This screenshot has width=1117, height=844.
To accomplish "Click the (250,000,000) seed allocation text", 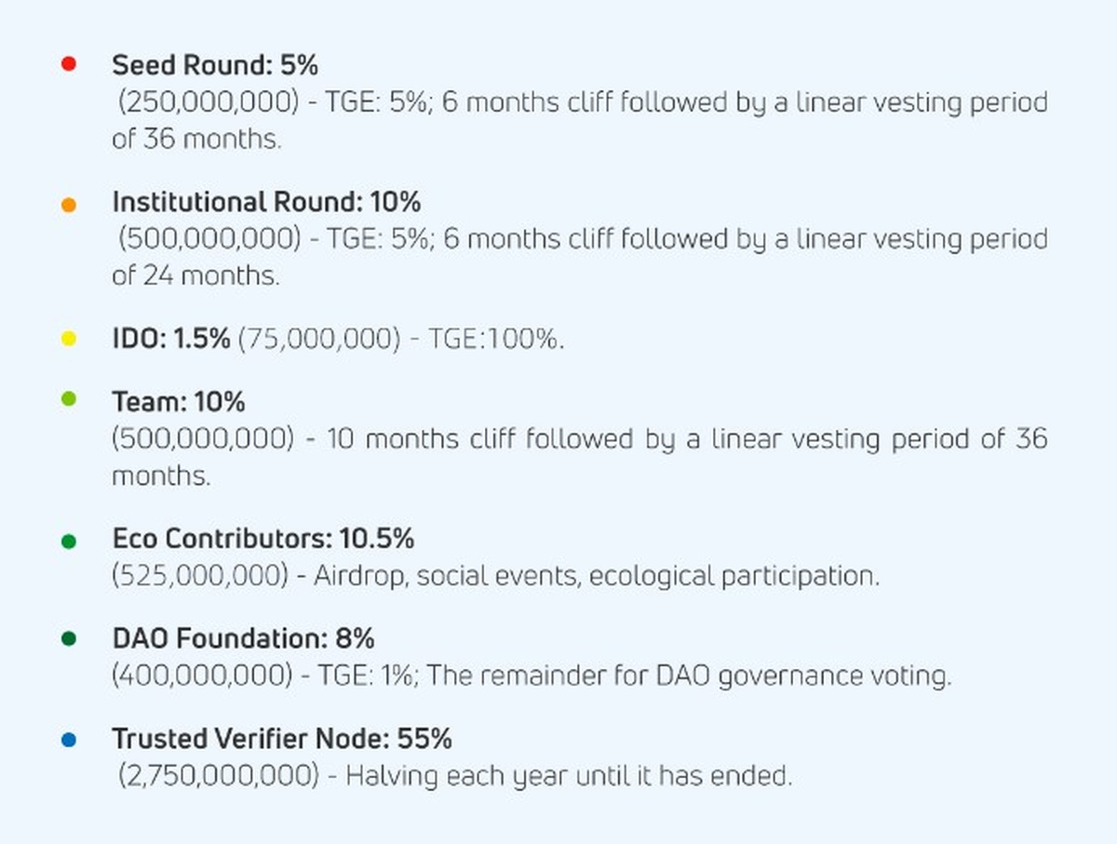I will [209, 102].
